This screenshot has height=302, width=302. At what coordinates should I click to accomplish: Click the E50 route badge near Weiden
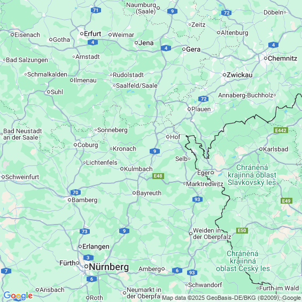pos(242,230)
